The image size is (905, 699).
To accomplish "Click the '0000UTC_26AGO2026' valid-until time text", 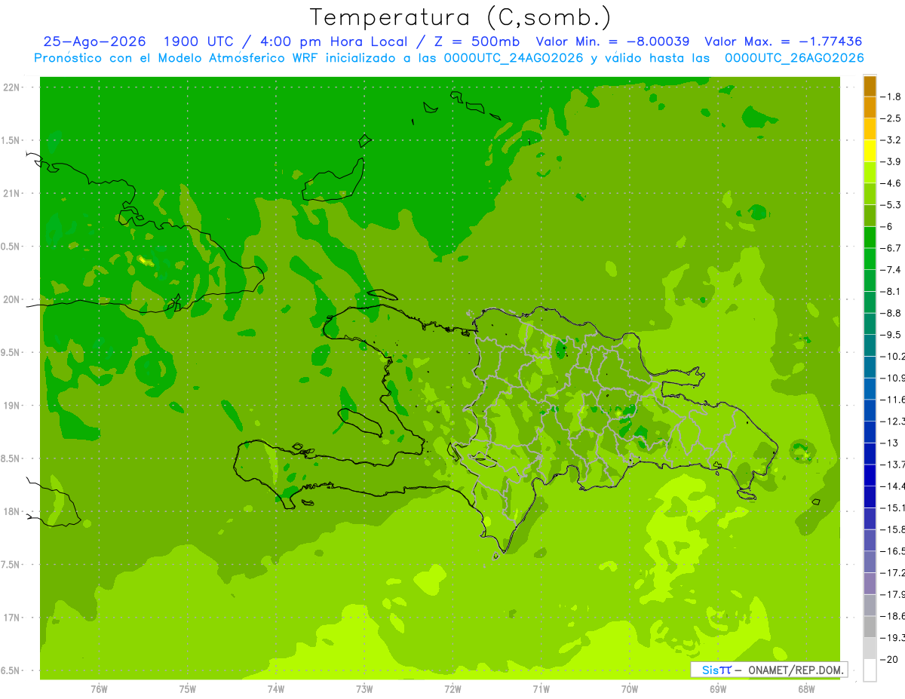I will [794, 58].
